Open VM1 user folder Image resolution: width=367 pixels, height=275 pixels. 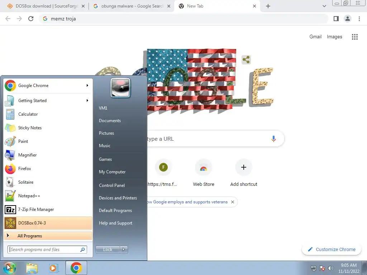coord(103,108)
